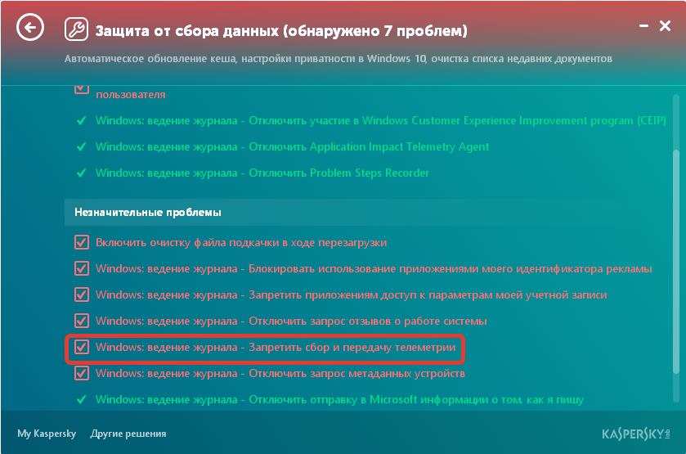Click the back arrow button

[29, 29]
